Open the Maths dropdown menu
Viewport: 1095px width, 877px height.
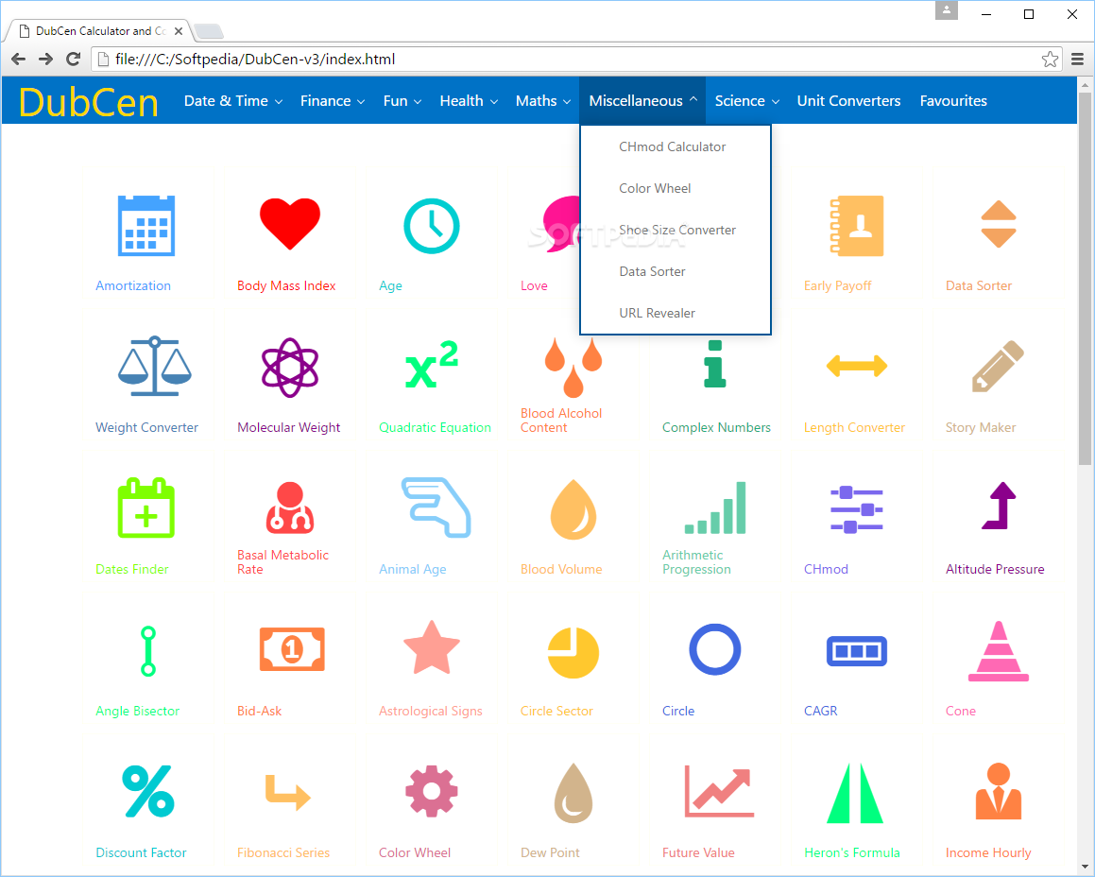tap(543, 100)
